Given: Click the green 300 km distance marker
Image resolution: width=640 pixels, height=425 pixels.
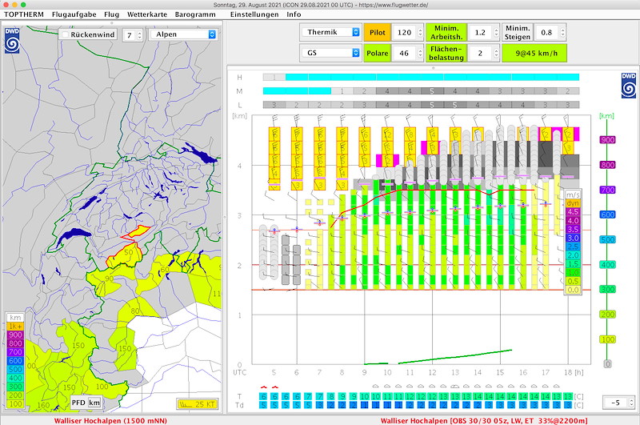Looking at the screenshot, I should pos(607,290).
